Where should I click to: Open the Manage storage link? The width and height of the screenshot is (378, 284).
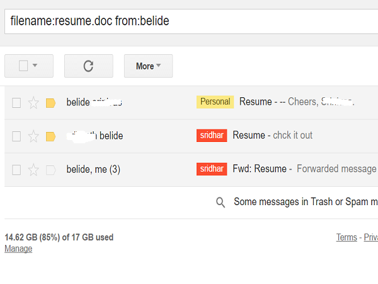(x=18, y=249)
